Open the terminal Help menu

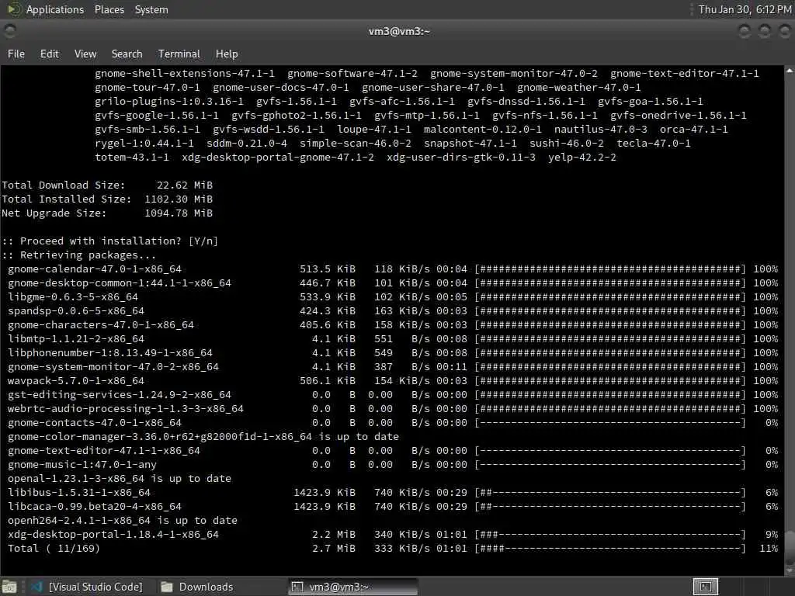point(227,54)
